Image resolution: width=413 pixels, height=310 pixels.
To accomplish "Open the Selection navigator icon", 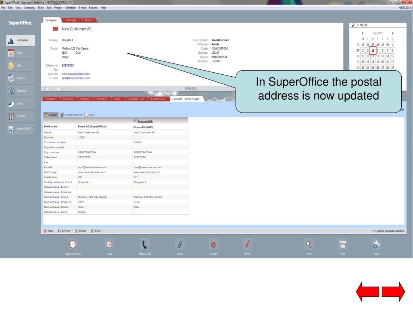I will tap(11, 91).
